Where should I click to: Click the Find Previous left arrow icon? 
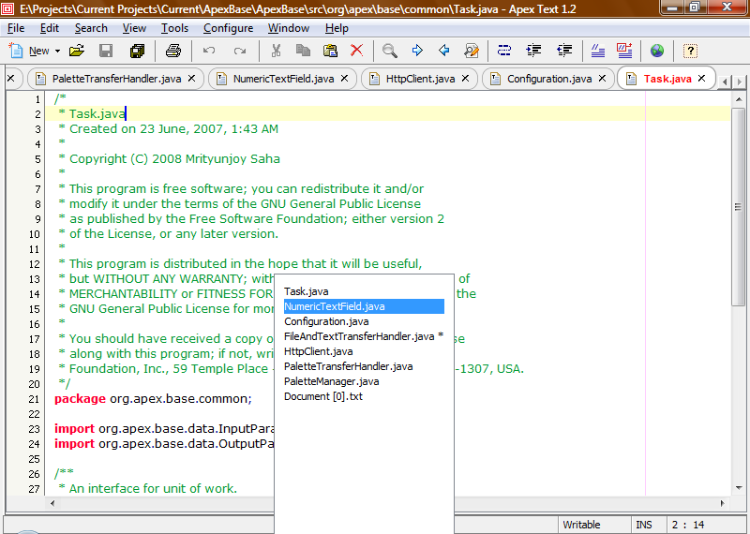point(443,51)
